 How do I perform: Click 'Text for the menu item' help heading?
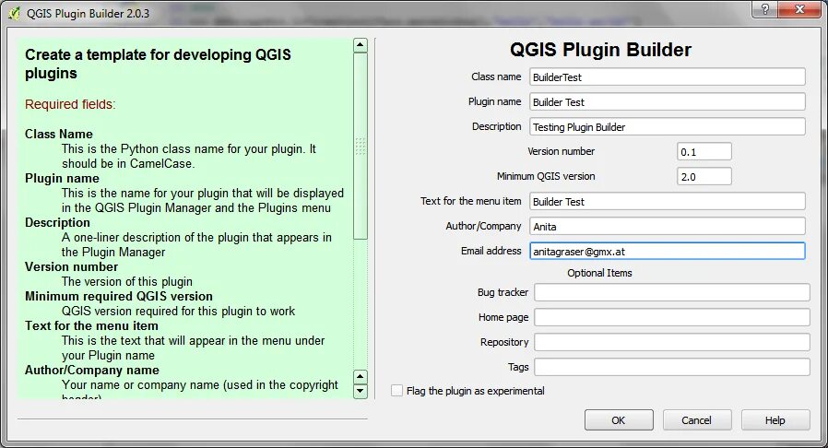pyautogui.click(x=91, y=326)
